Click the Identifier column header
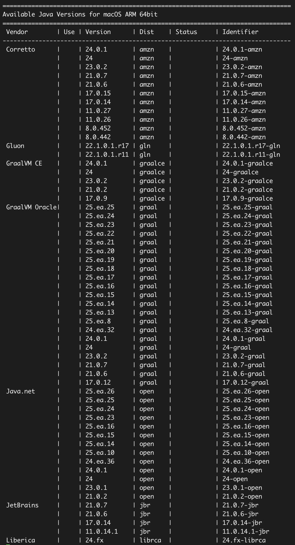The image size is (295, 545). click(240, 32)
